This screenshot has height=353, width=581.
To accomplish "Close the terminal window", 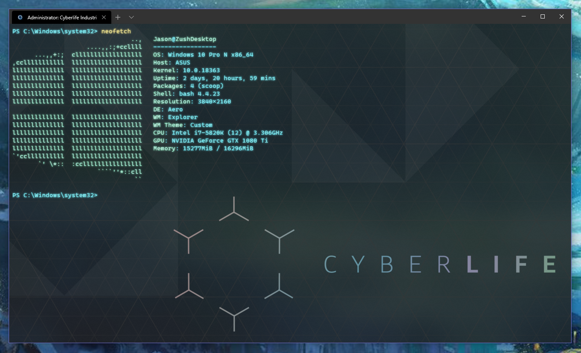I will [562, 16].
